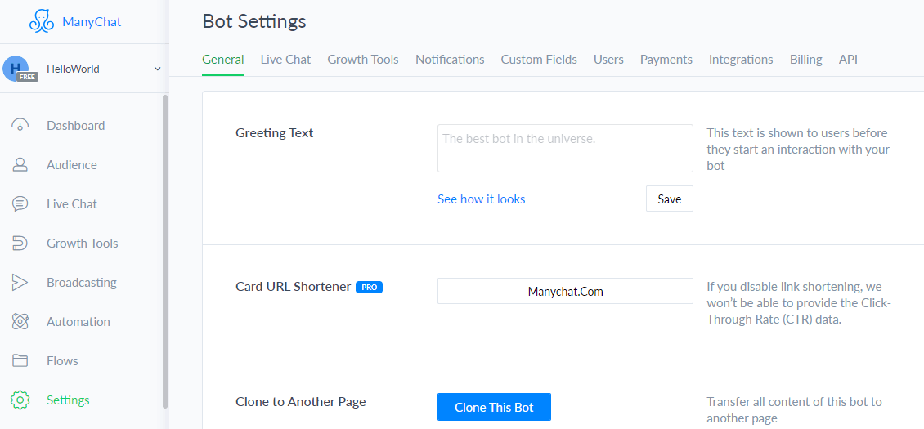Open the Billing tab
The width and height of the screenshot is (924, 429).
(806, 60)
